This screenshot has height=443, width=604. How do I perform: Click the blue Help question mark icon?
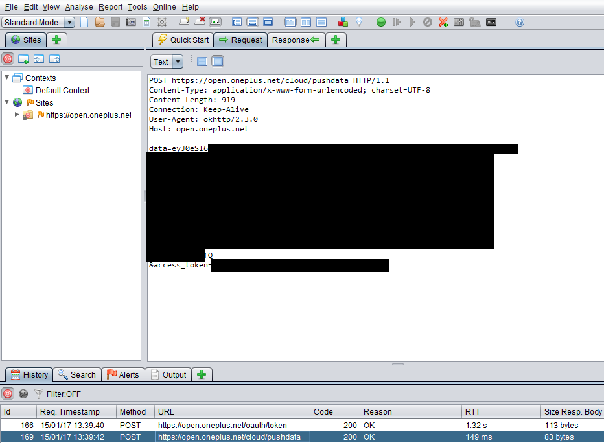[x=519, y=21]
